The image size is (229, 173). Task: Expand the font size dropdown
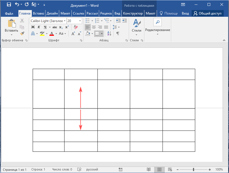[x=80, y=21]
